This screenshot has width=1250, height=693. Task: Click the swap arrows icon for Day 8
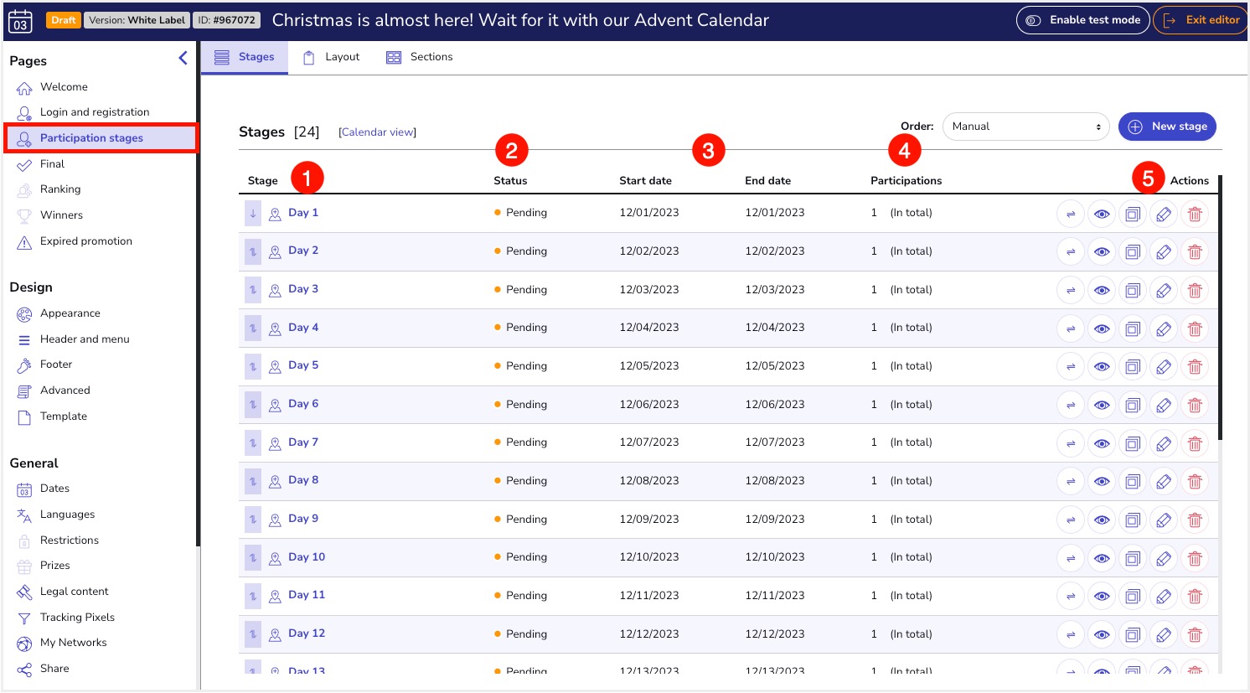pyautogui.click(x=1071, y=481)
